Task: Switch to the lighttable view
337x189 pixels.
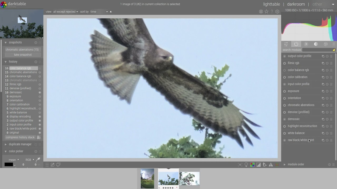Action: [x=271, y=4]
